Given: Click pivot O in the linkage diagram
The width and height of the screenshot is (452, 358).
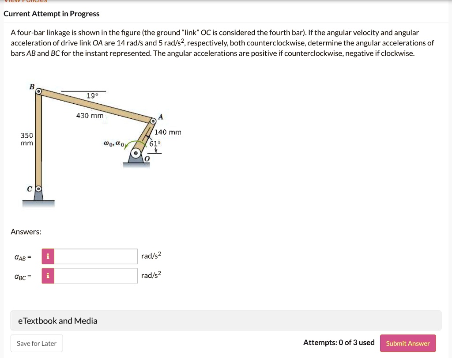Looking at the screenshot, I should pyautogui.click(x=137, y=152).
